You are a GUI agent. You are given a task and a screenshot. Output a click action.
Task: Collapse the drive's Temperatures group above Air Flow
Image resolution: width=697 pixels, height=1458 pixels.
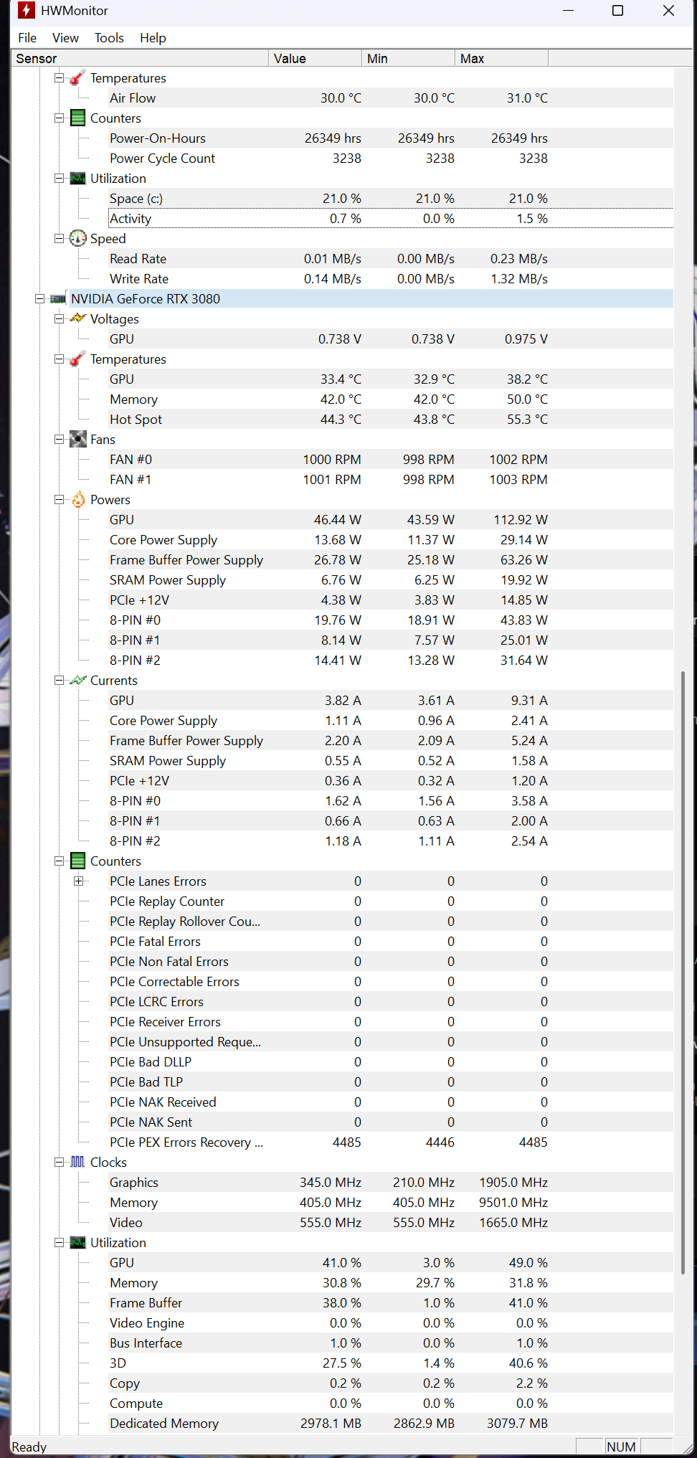click(59, 78)
